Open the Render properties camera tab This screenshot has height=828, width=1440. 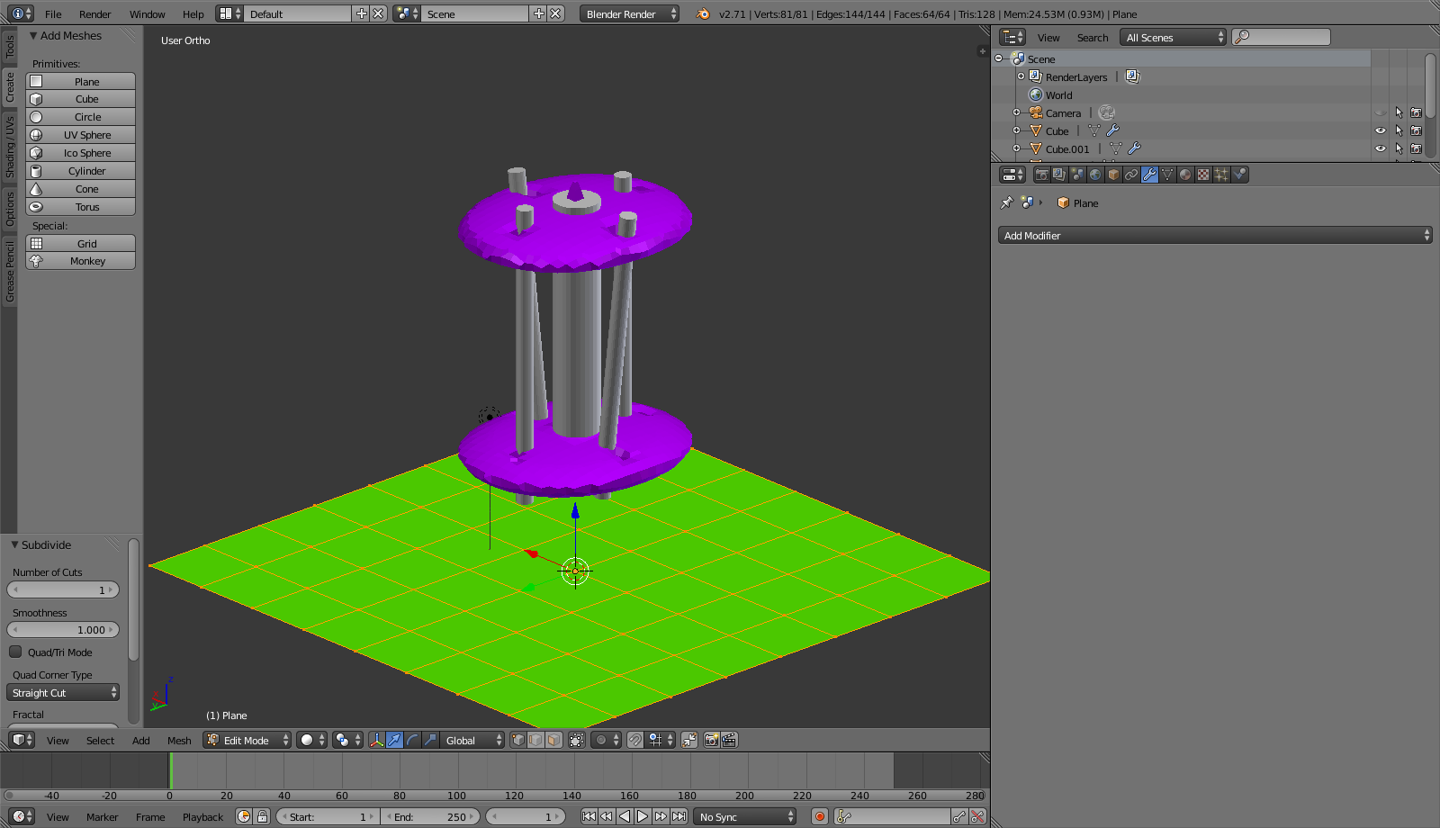pos(1041,175)
